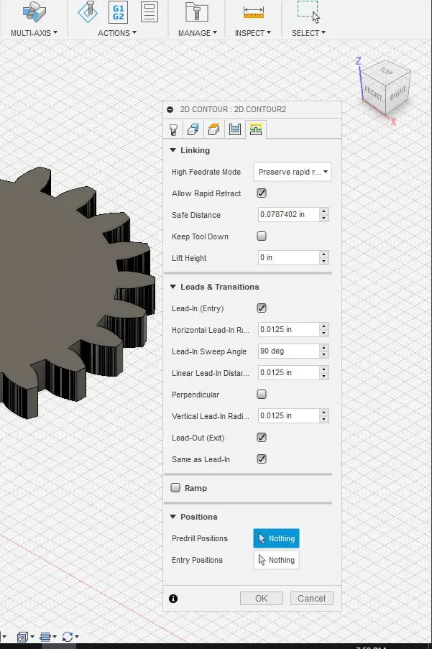This screenshot has width=432, height=649.
Task: Open the INSPECT dropdown menu
Action: (x=253, y=33)
